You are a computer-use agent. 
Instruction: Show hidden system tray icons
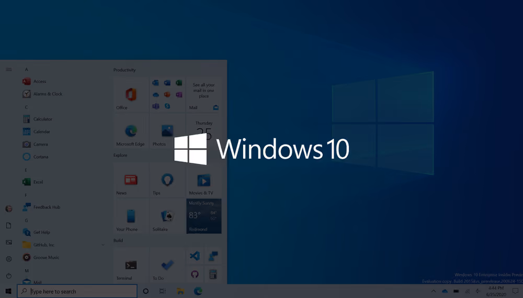[x=433, y=291]
